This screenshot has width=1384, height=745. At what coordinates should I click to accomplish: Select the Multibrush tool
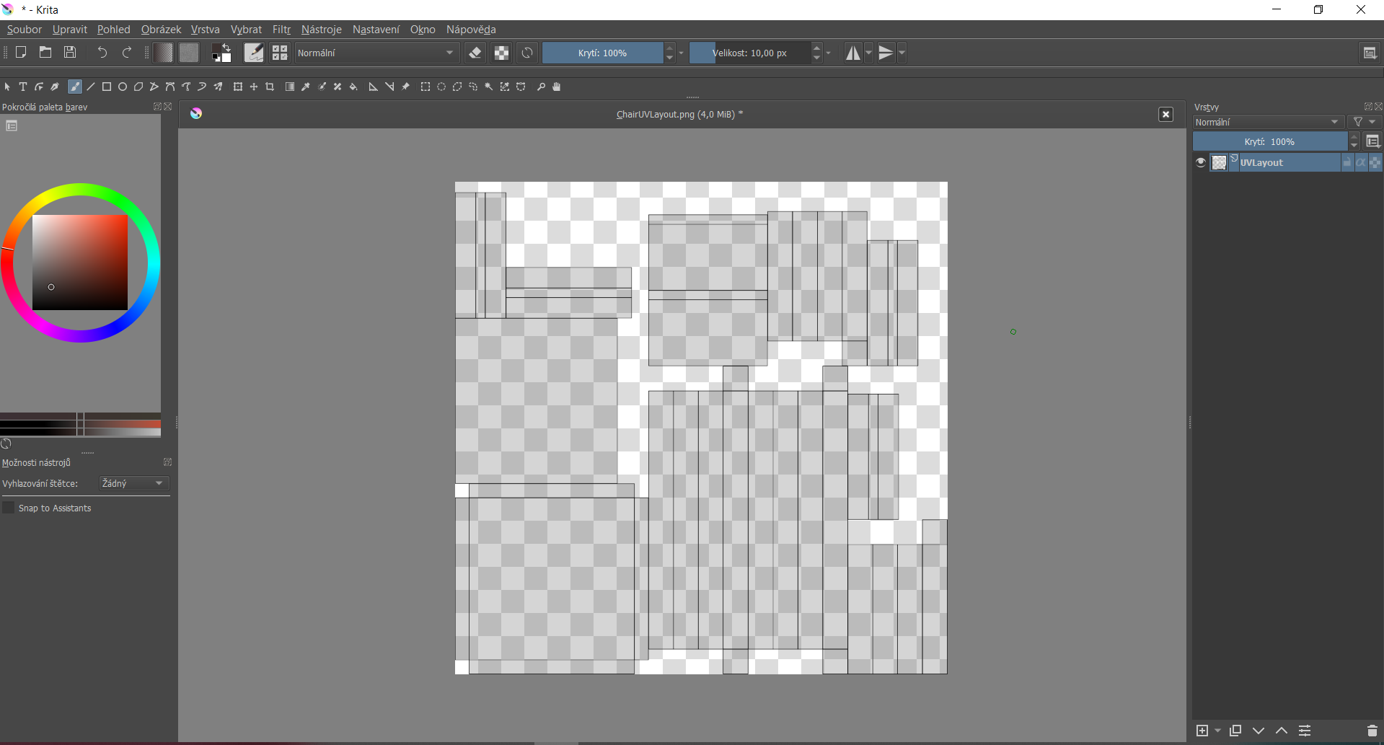[218, 87]
